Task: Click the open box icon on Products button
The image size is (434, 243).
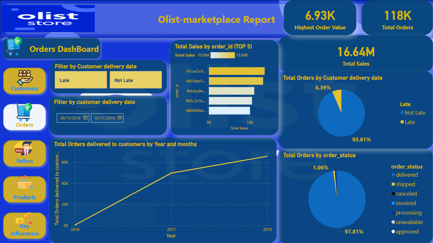Action: [25, 183]
